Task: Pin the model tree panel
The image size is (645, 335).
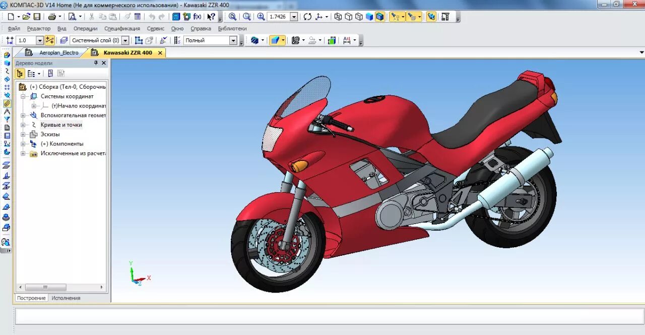Action: point(96,63)
